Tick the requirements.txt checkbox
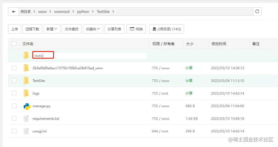Screen dimensions: 278x147 coord(14,118)
